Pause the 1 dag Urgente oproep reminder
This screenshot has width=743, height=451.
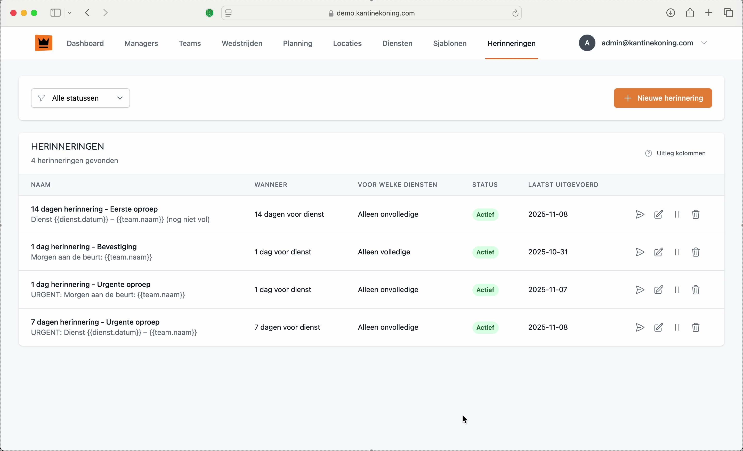click(677, 290)
